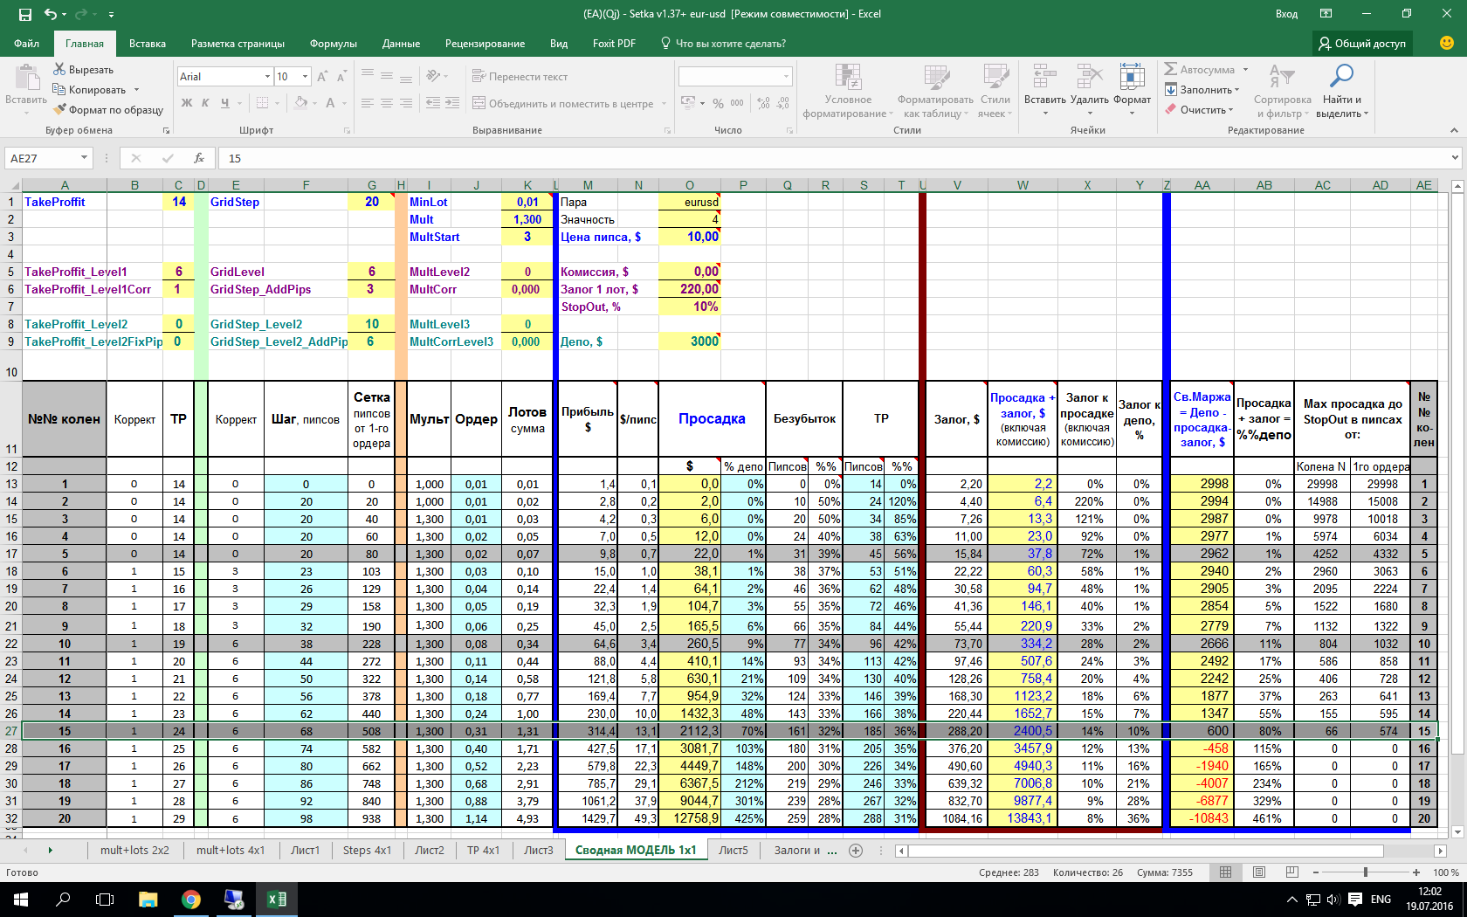The height and width of the screenshot is (917, 1467).
Task: Switch to the Данные ribbon tab
Action: (x=401, y=44)
